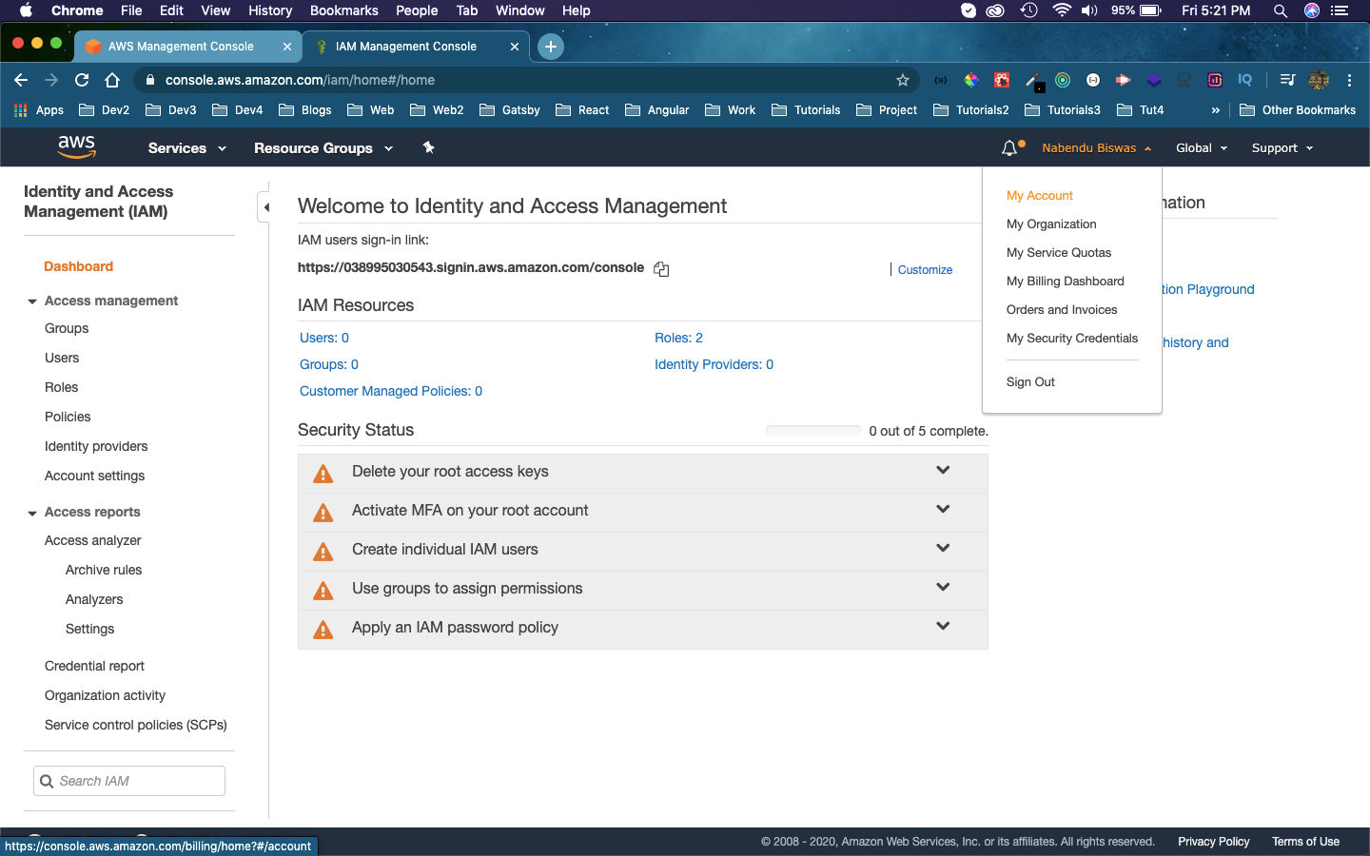The image size is (1370, 856).
Task: Click the browser home icon
Action: click(112, 80)
